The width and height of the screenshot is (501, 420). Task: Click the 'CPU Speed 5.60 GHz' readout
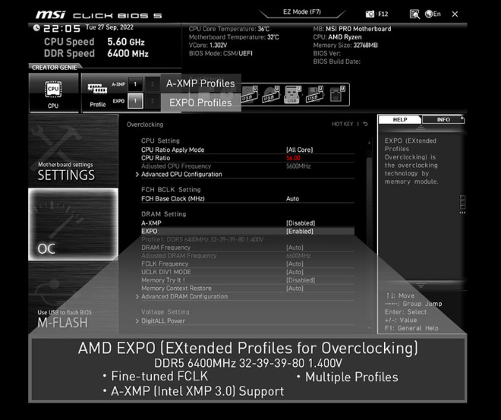[x=94, y=42]
